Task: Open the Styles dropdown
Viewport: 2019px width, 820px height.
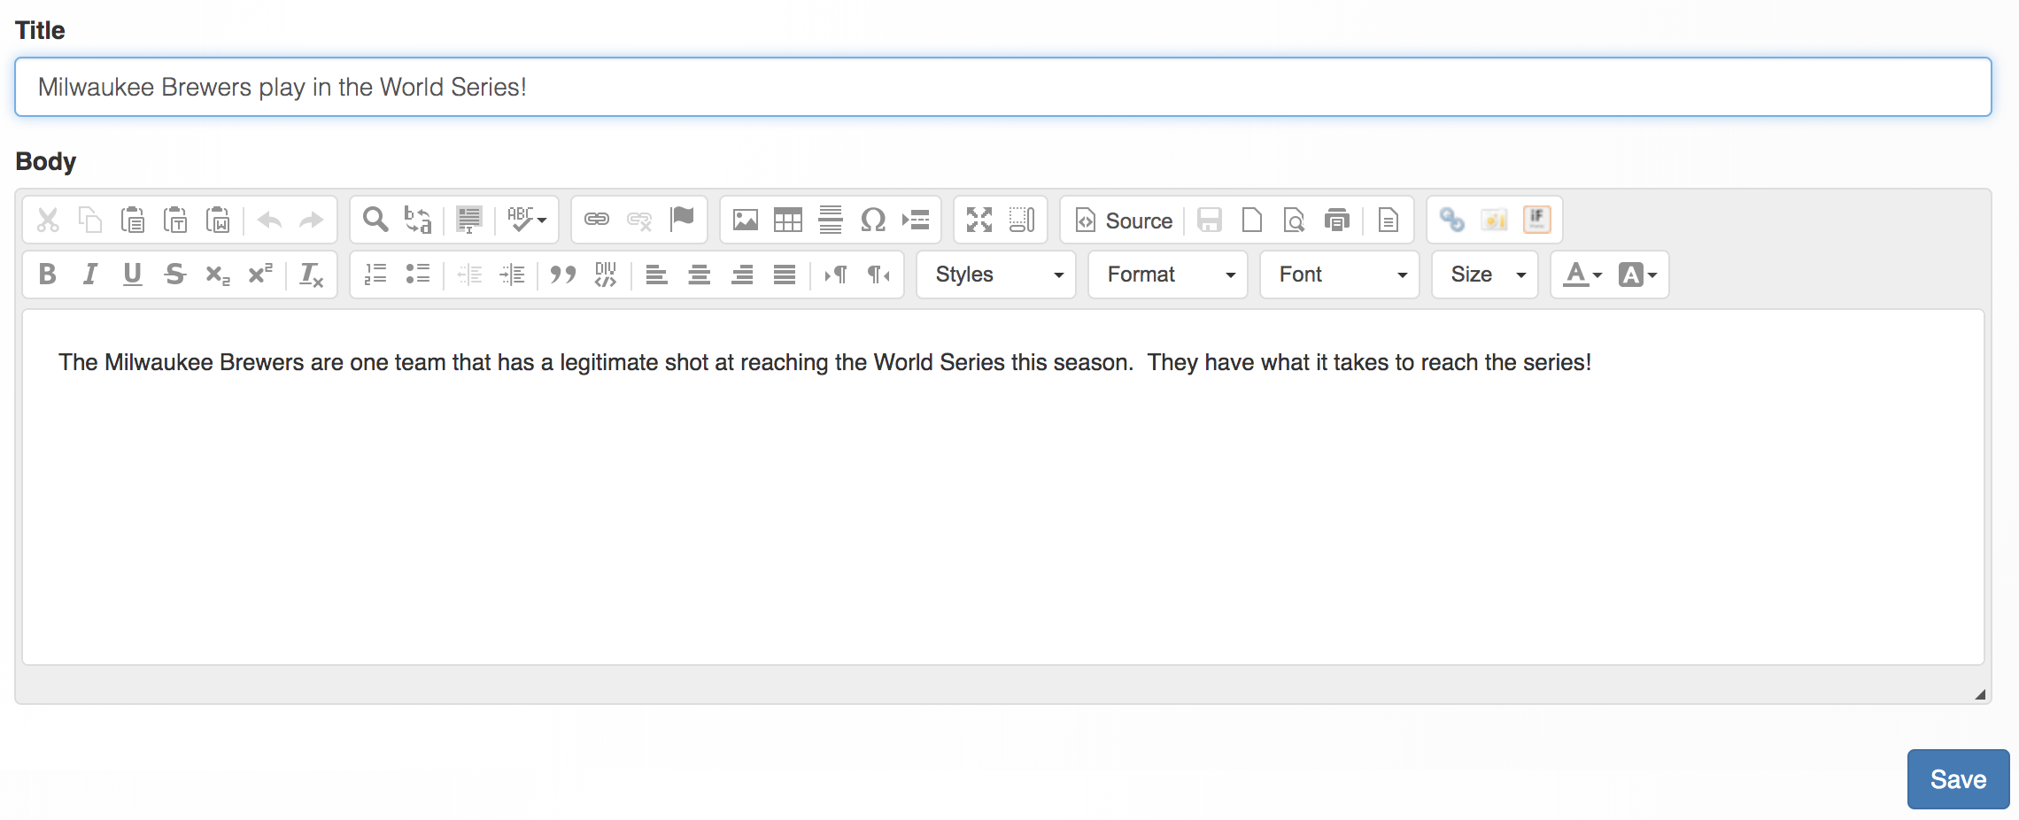Action: 996,275
